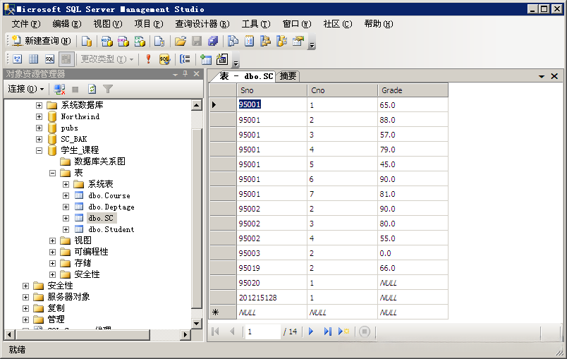Open the 查询设计器 (Query Designer) menu
The width and height of the screenshot is (567, 359).
[x=202, y=24]
